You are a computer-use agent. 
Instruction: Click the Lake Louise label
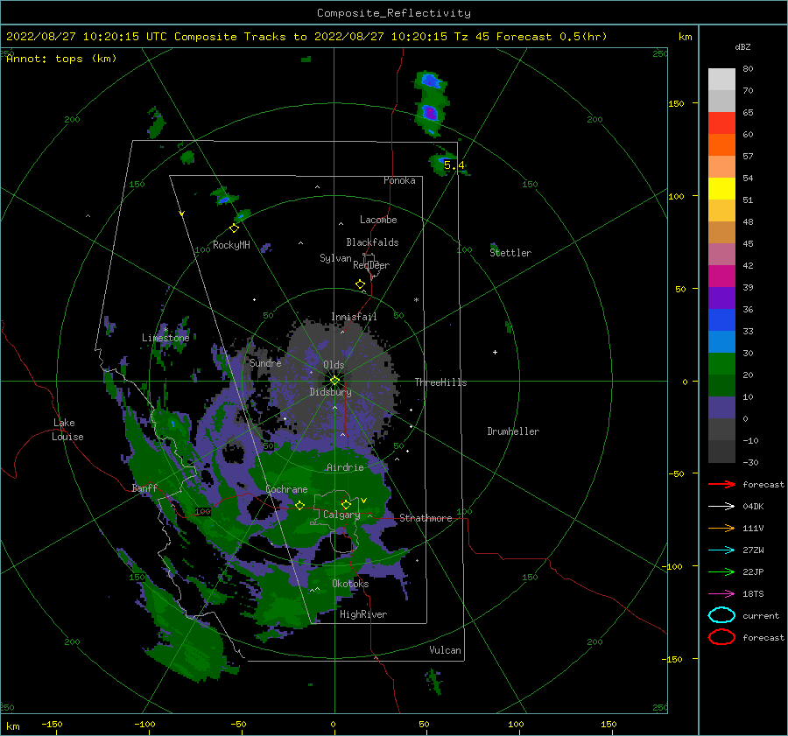click(x=67, y=430)
